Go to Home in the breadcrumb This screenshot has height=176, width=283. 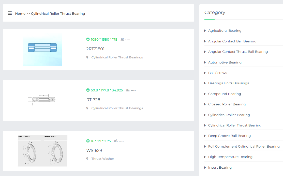coord(20,14)
